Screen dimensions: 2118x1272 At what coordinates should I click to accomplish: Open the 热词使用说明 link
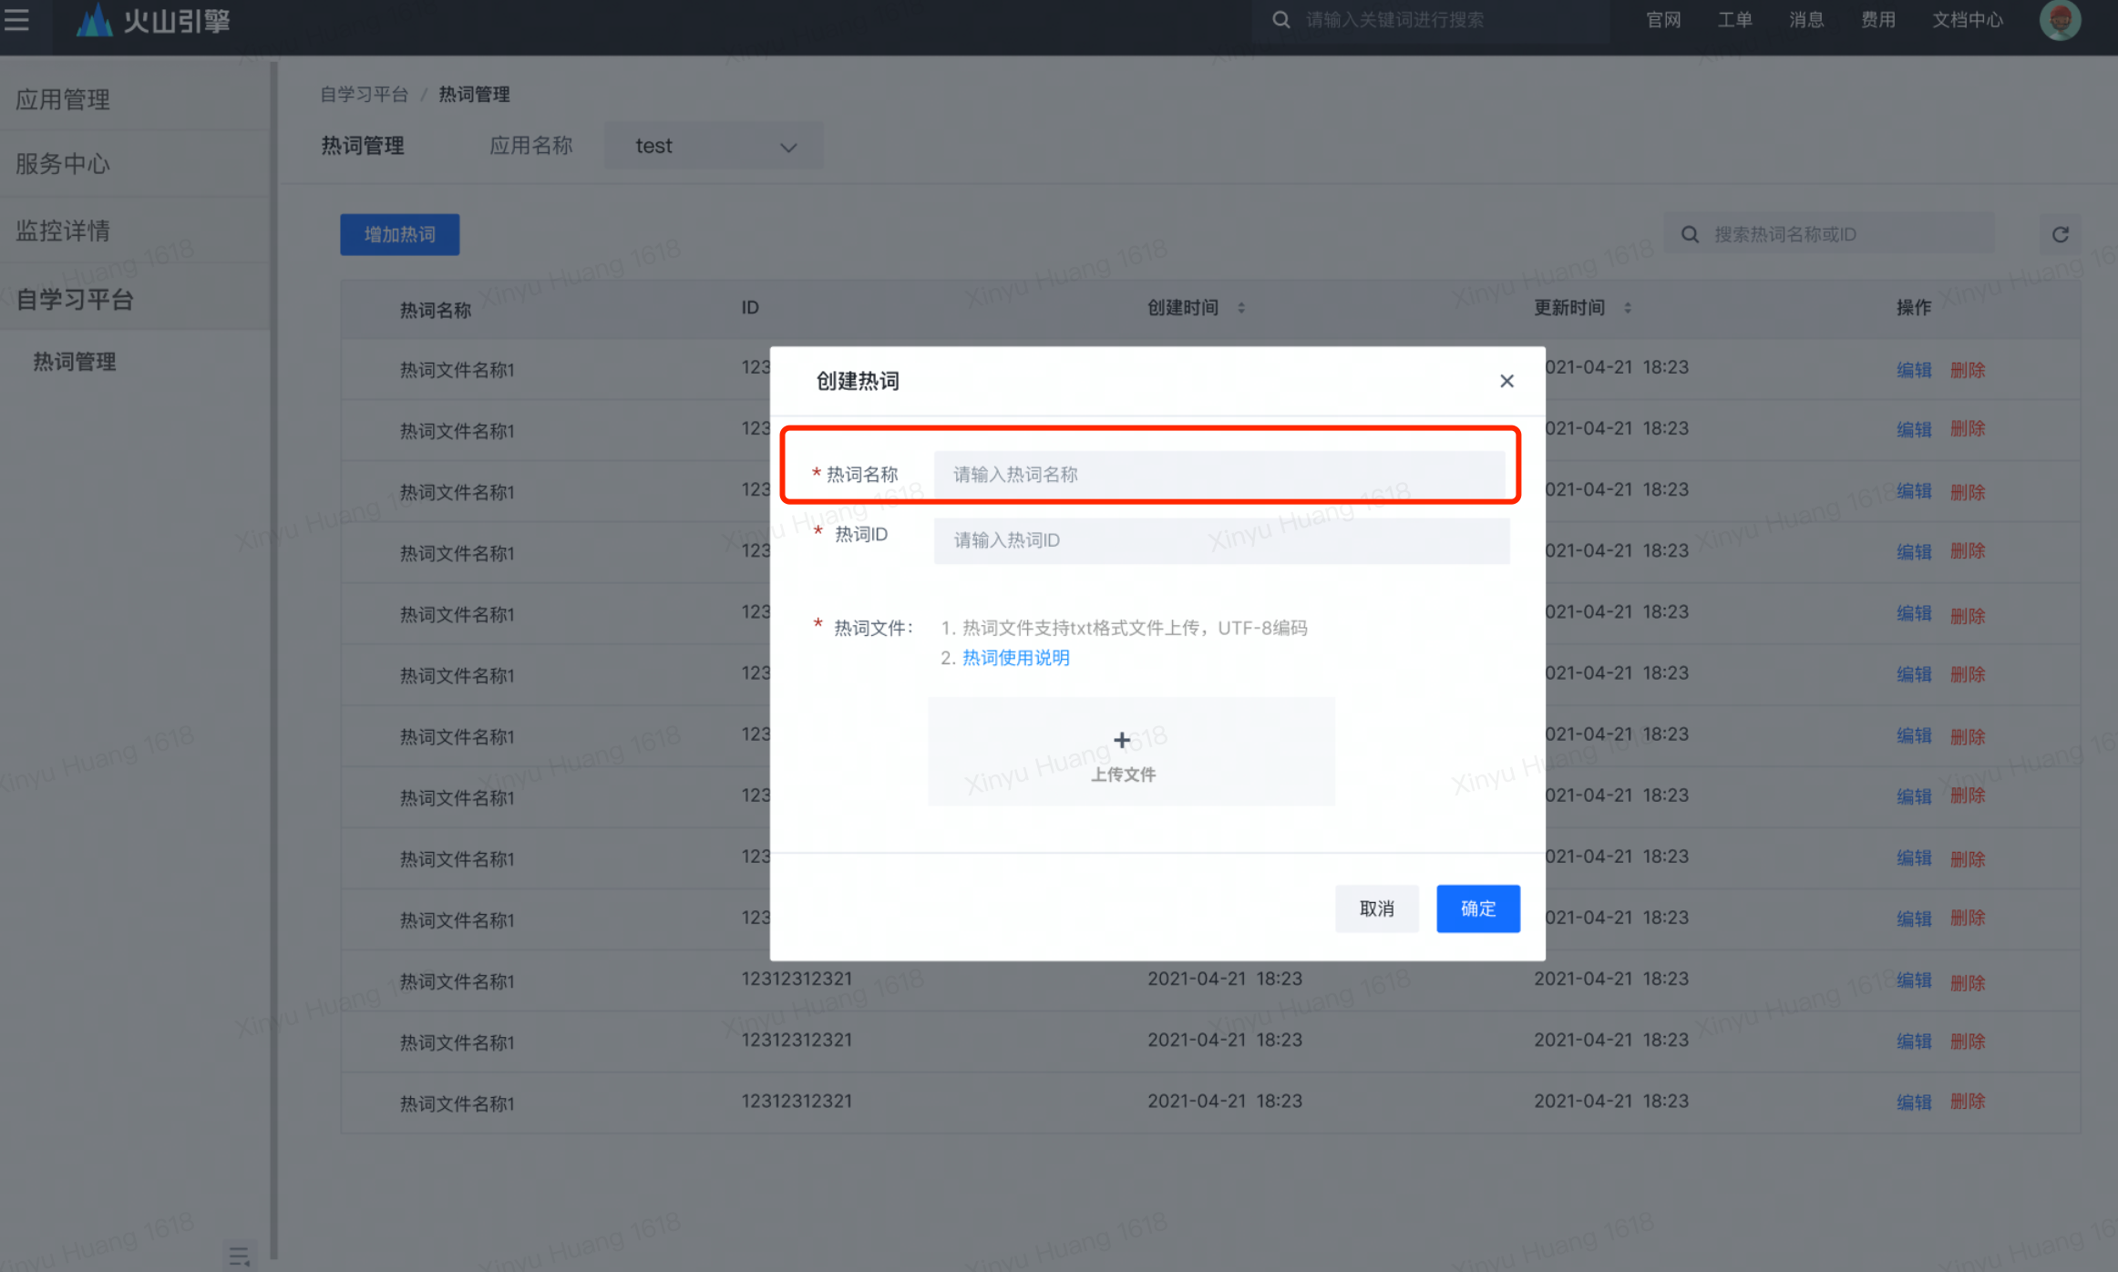tap(1015, 658)
